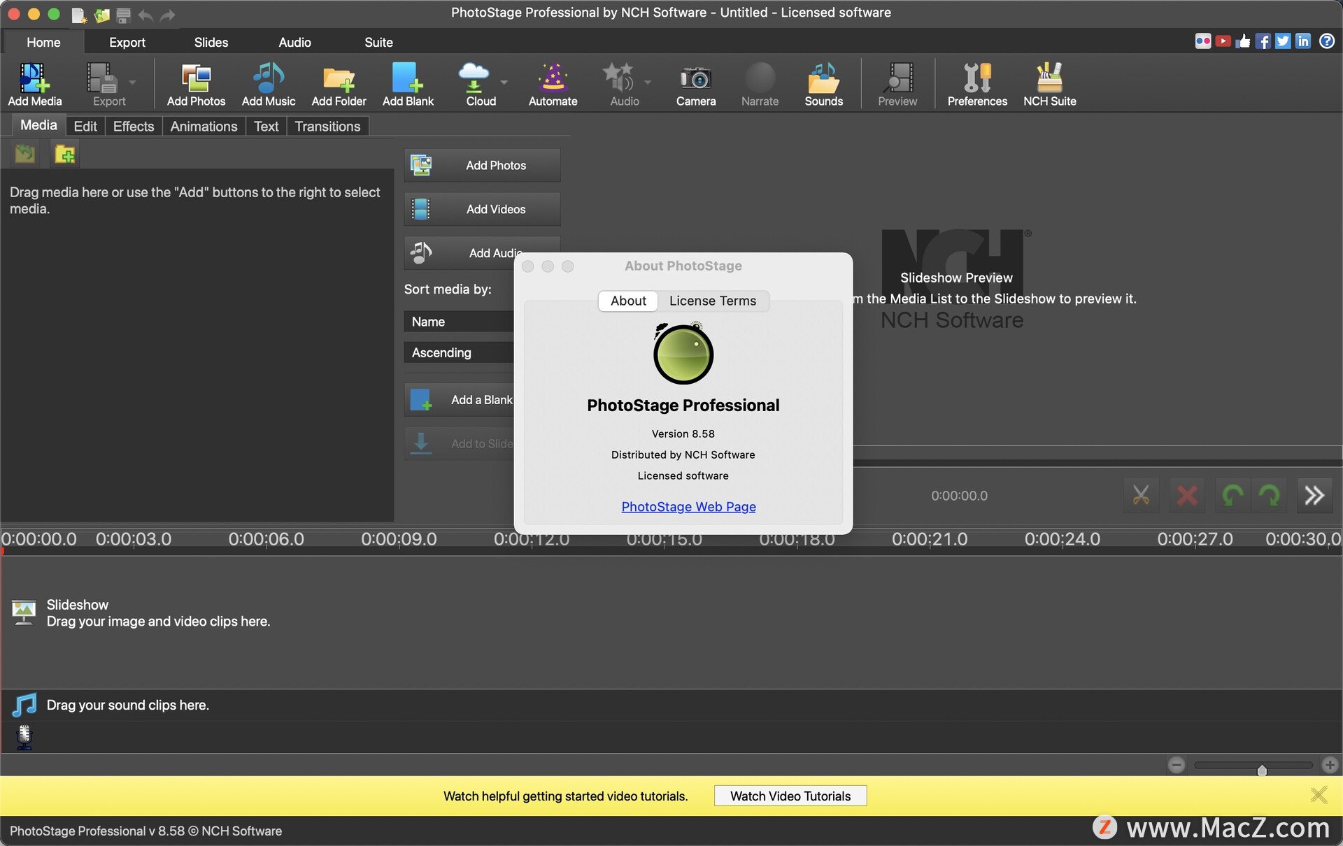Click the Add Media toolbar icon
1343x846 pixels.
click(34, 84)
